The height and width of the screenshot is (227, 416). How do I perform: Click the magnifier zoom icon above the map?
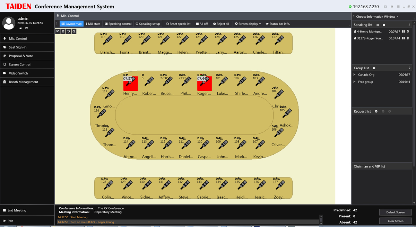[x=74, y=32]
